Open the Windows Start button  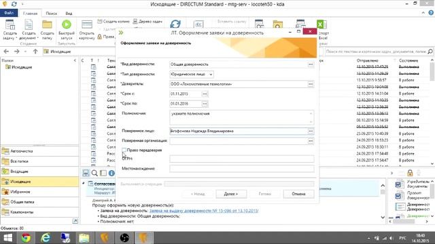pos(7,238)
